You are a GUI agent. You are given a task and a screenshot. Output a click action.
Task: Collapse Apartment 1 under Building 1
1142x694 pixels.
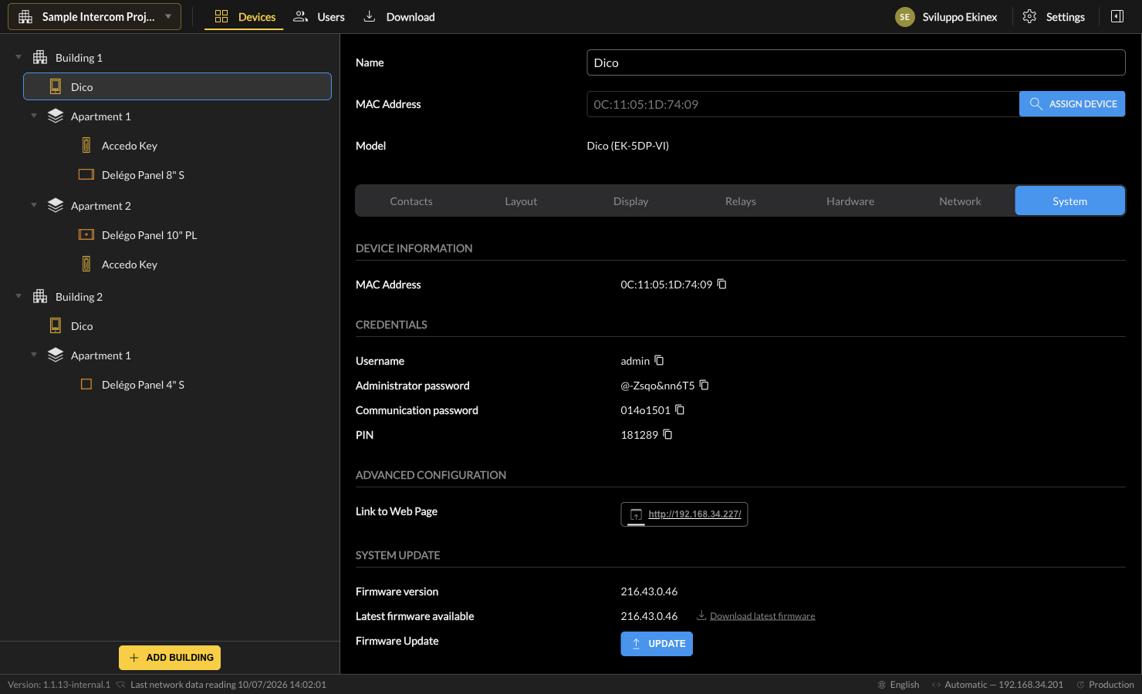pos(34,116)
